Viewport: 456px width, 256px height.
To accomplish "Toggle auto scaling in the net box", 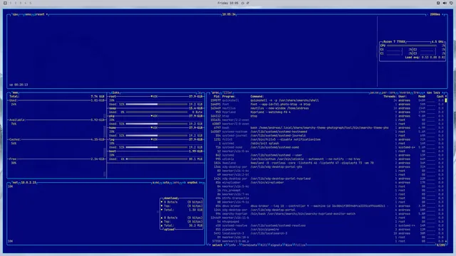I will (x=166, y=183).
